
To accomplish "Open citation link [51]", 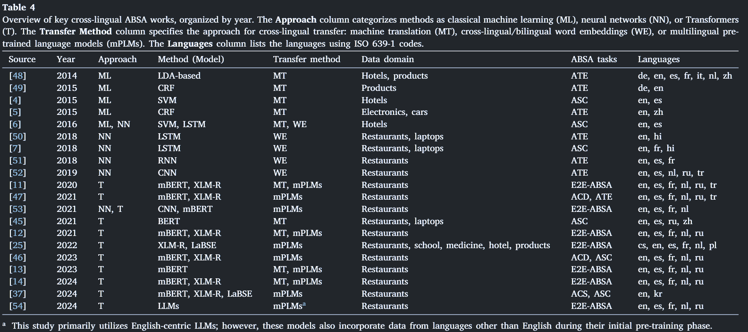I will pos(17,160).
